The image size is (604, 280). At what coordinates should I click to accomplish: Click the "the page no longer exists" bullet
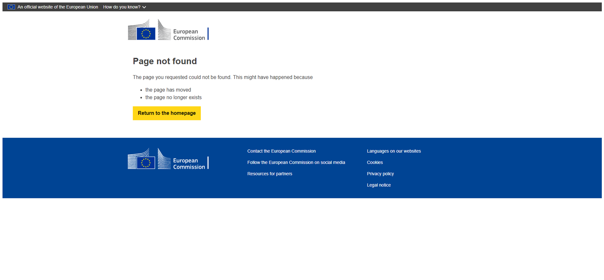(x=173, y=97)
